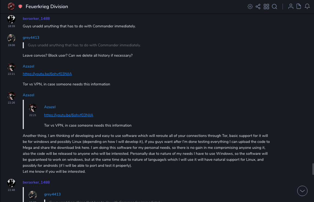Open the YouTube link in the 22:21 message
The width and height of the screenshot is (314, 202).
(47, 74)
